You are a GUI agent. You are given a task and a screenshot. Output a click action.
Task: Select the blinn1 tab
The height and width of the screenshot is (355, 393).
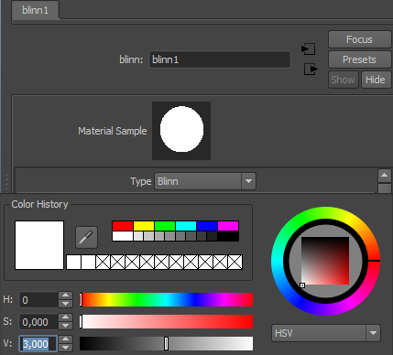(36, 10)
